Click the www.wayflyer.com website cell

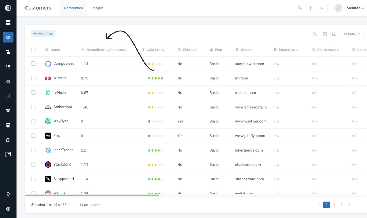coord(251,121)
